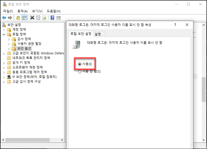Expand the 사용자 권한 할당 tree node
This screenshot has height=149, width=207.
(9, 44)
